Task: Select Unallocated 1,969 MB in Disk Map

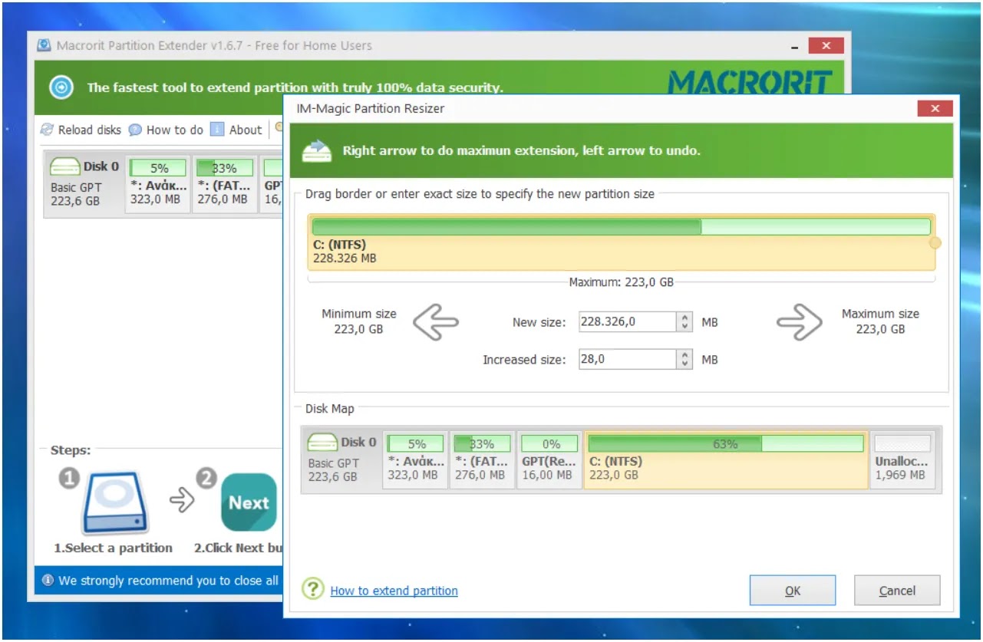Action: click(x=902, y=459)
